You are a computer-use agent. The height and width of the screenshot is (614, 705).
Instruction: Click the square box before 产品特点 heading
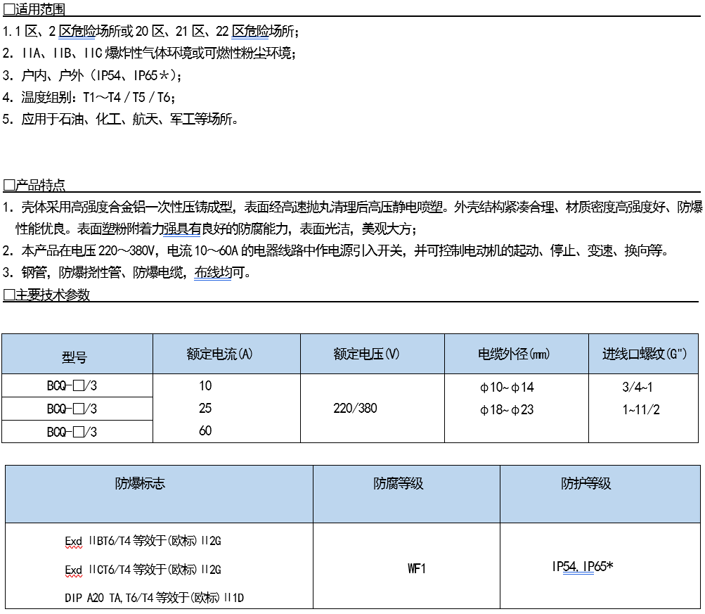click(8, 186)
